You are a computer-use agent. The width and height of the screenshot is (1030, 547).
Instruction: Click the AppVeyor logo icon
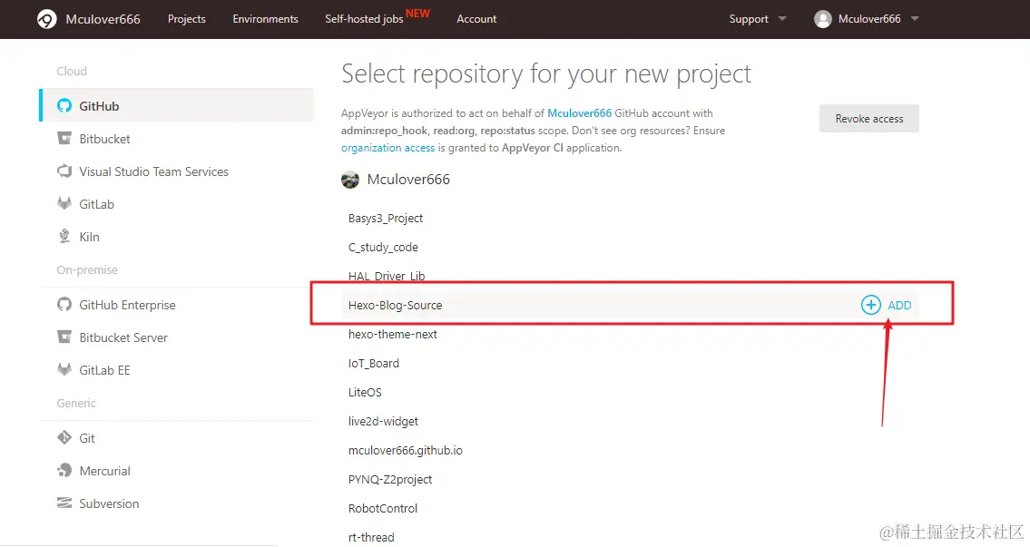pyautogui.click(x=46, y=19)
